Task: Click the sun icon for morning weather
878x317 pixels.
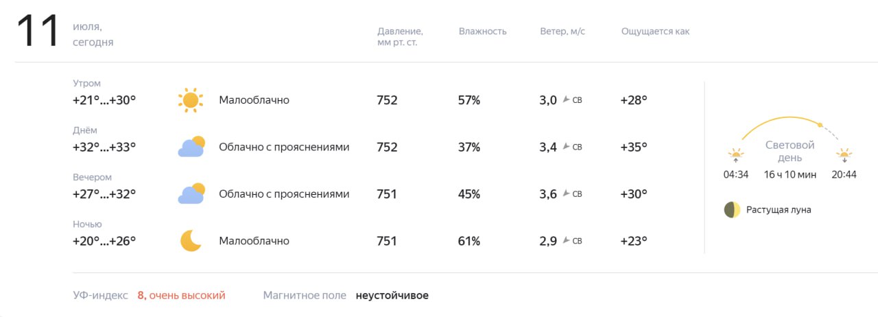Action: [x=191, y=100]
